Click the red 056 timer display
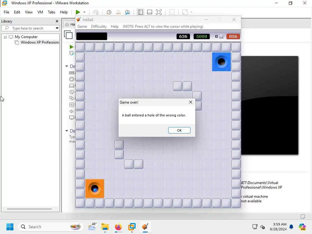The image size is (312, 234). pos(233,37)
